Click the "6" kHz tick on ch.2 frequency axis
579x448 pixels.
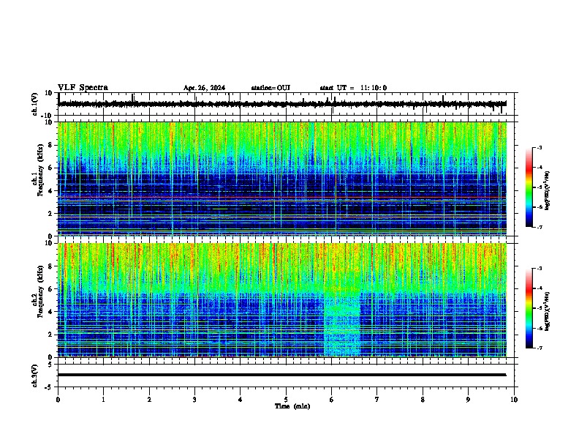click(x=50, y=289)
